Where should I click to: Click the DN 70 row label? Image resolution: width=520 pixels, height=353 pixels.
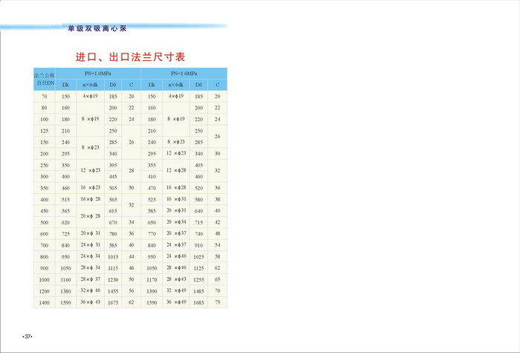click(44, 97)
